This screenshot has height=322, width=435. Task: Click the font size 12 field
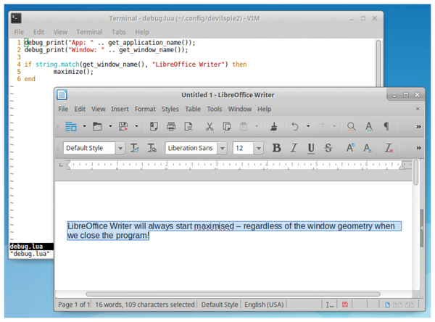pyautogui.click(x=243, y=148)
